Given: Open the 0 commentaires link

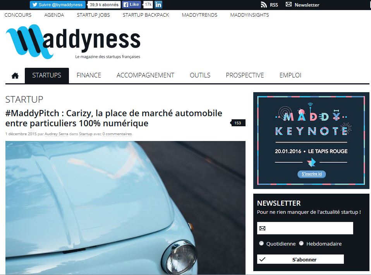Looking at the screenshot, I should pos(117,134).
